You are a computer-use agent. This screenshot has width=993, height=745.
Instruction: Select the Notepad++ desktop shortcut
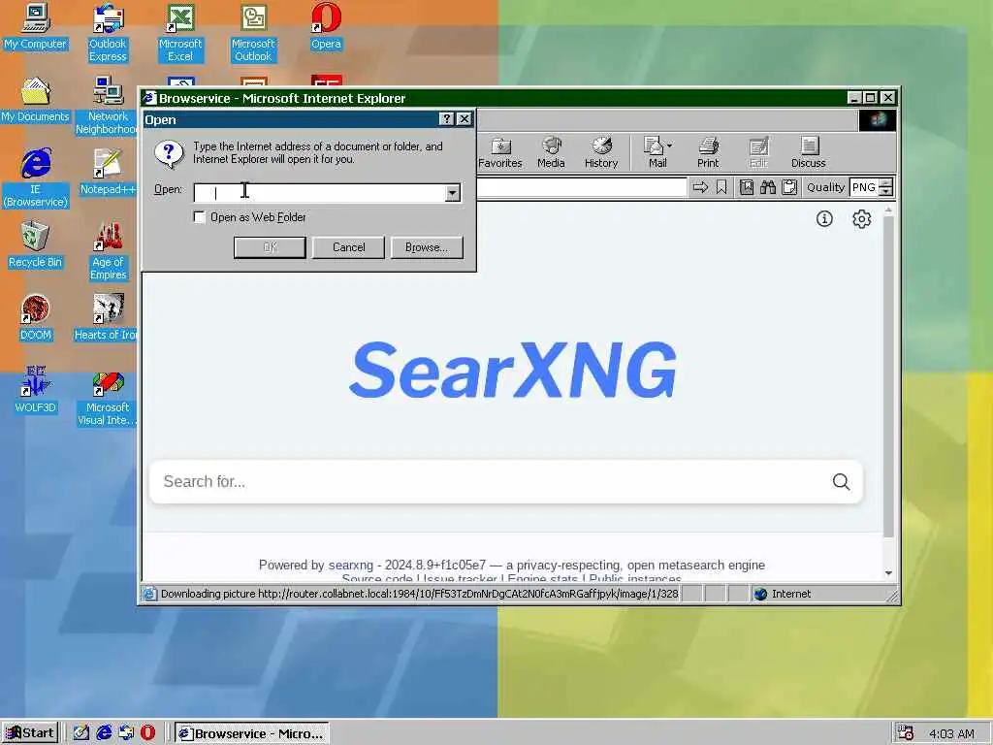pos(108,173)
